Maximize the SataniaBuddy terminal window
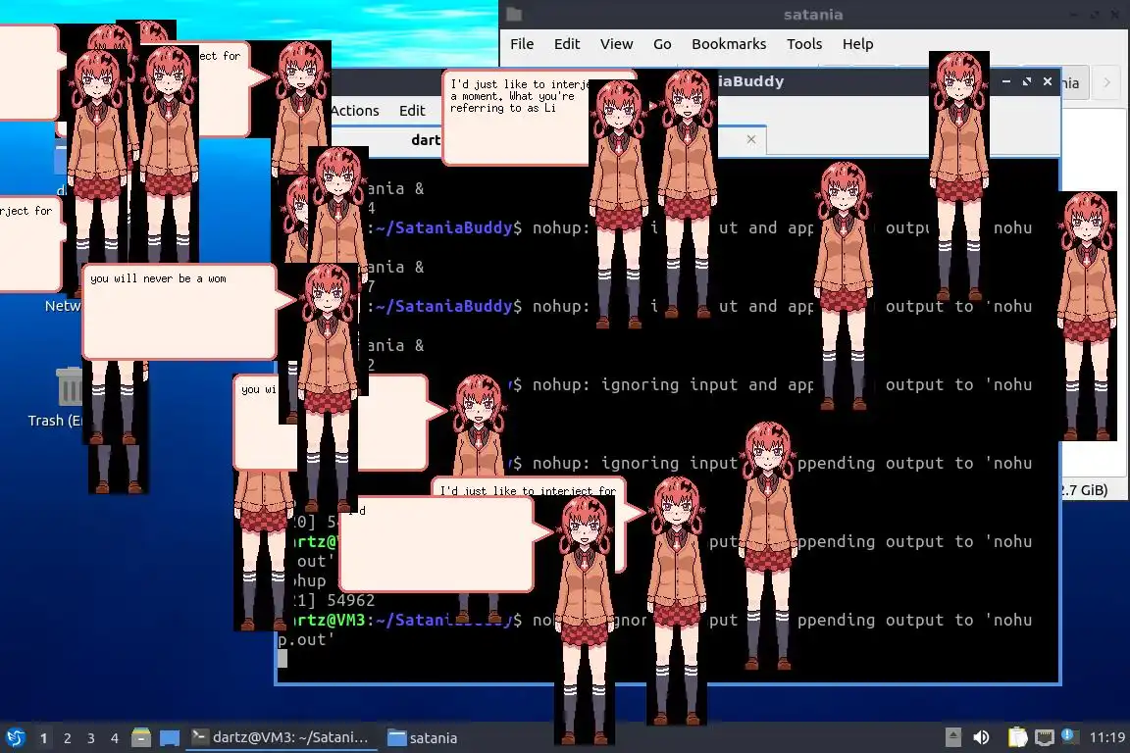Screen dimensions: 1130x753 point(1027,81)
